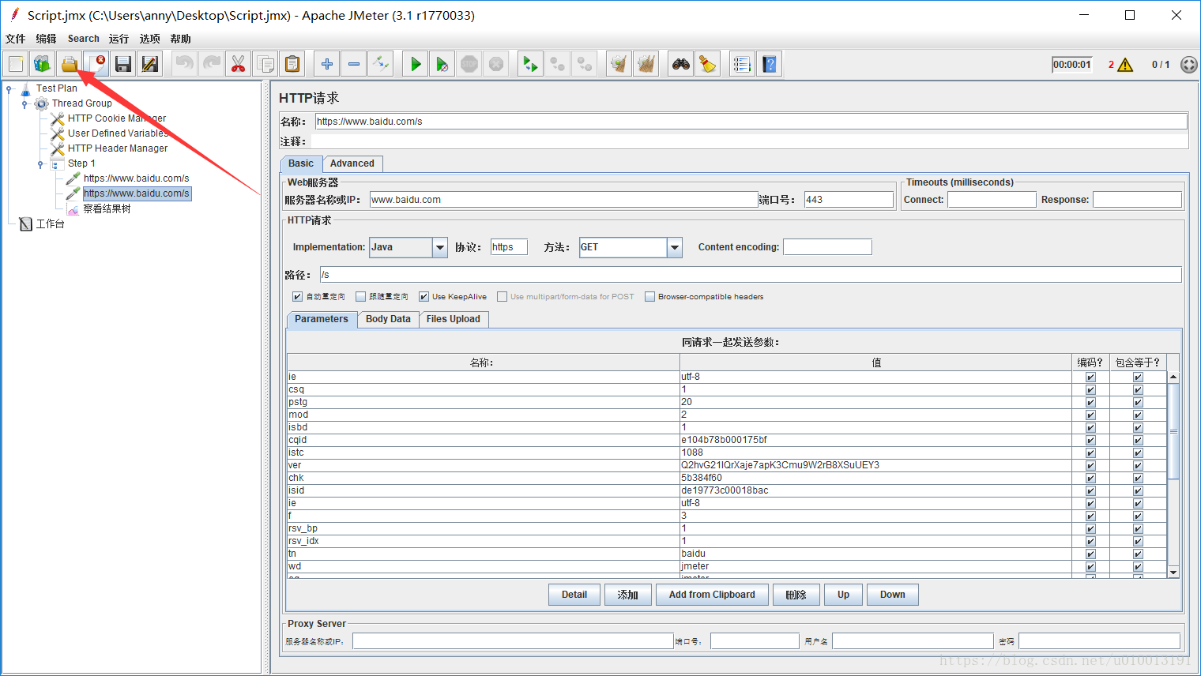Switch to the Files Upload tab
The width and height of the screenshot is (1201, 676).
tap(454, 319)
